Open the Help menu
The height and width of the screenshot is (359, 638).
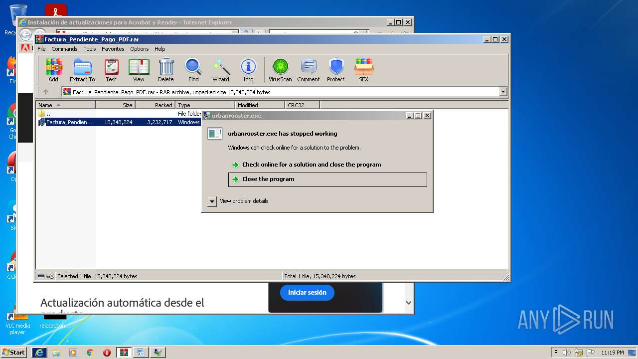159,49
